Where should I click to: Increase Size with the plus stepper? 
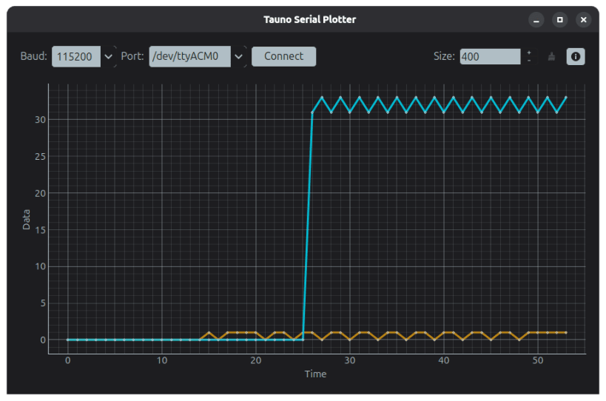[529, 53]
